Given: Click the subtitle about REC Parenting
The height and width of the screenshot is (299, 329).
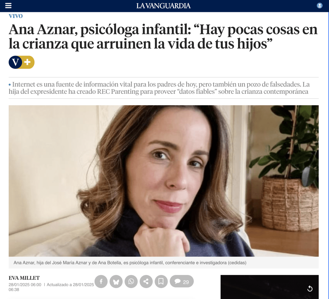Looking at the screenshot, I should 159,88.
